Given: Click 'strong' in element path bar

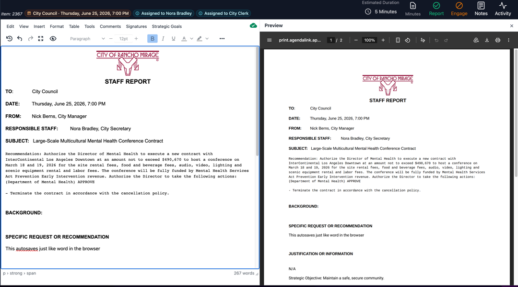Looking at the screenshot, I should [x=16, y=273].
